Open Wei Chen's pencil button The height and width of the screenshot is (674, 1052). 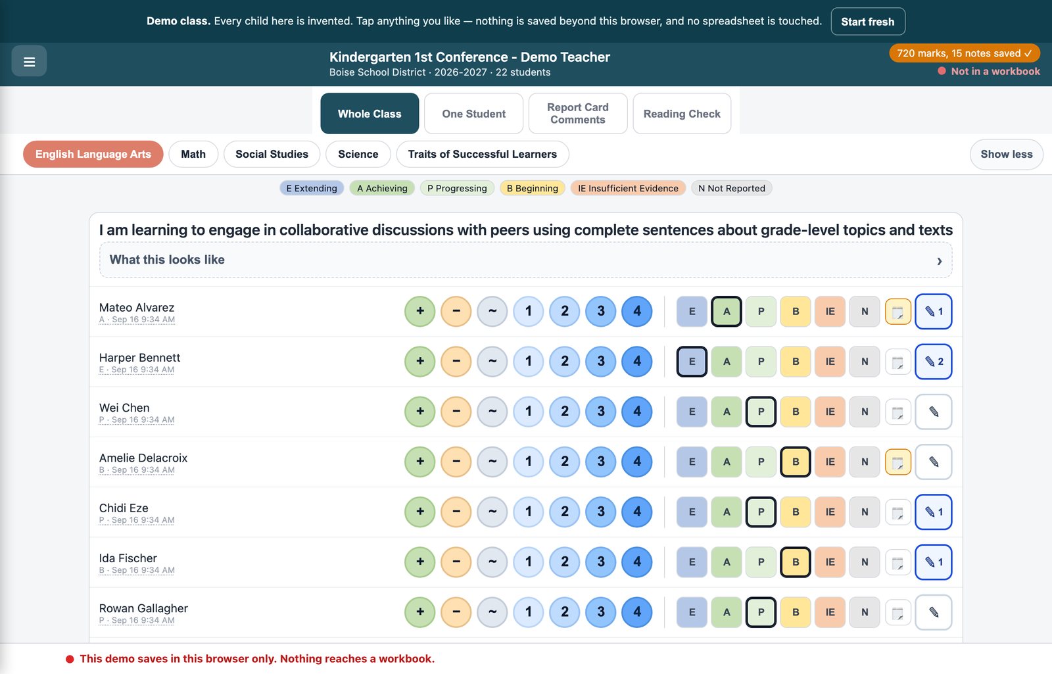(934, 412)
